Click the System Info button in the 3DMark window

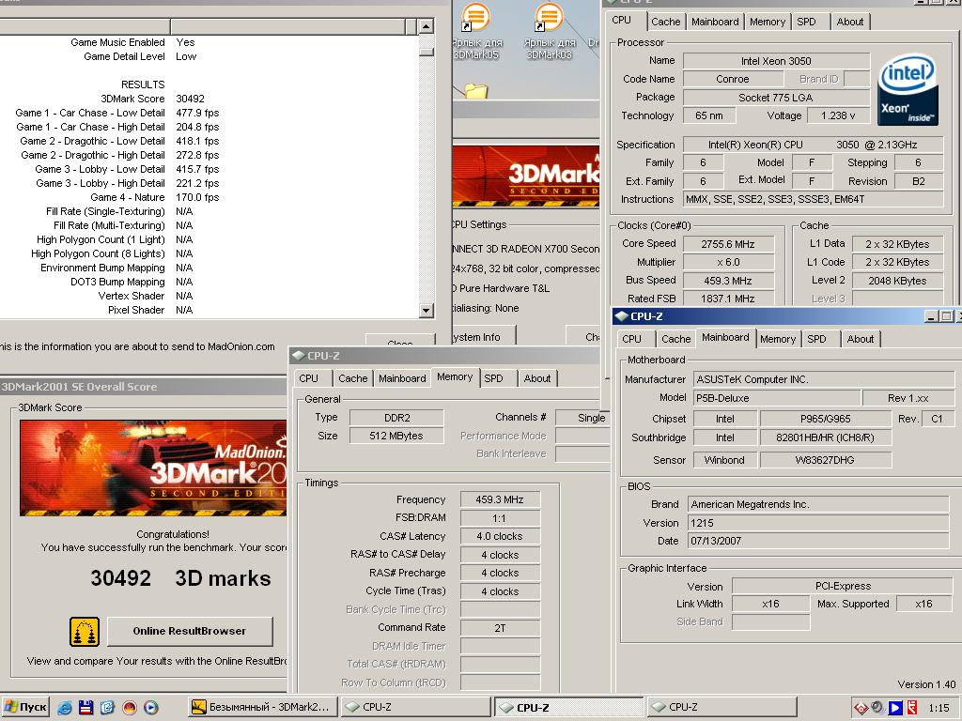(x=483, y=337)
